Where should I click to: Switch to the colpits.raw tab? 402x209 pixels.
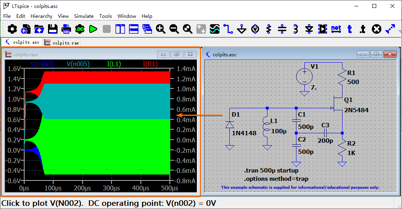point(62,42)
